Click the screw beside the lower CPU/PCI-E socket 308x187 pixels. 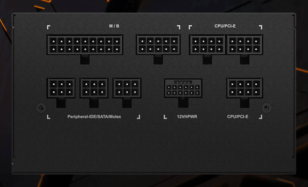point(267,108)
